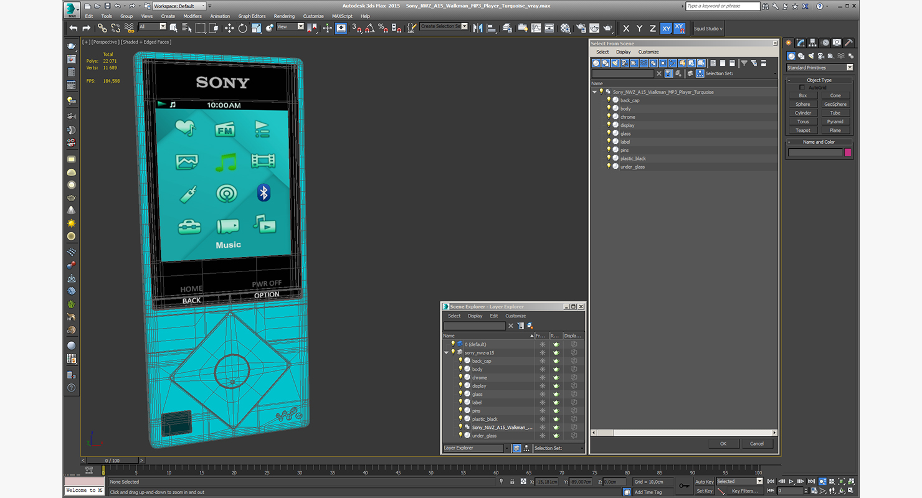Toggle renderable teapot for glass in Layer Explorer
The height and width of the screenshot is (498, 922).
[556, 394]
